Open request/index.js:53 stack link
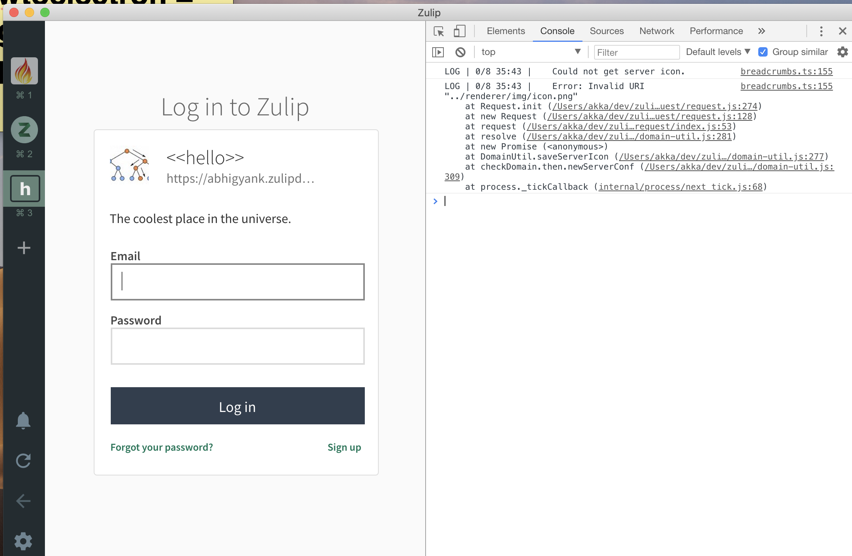The width and height of the screenshot is (852, 556). point(629,127)
